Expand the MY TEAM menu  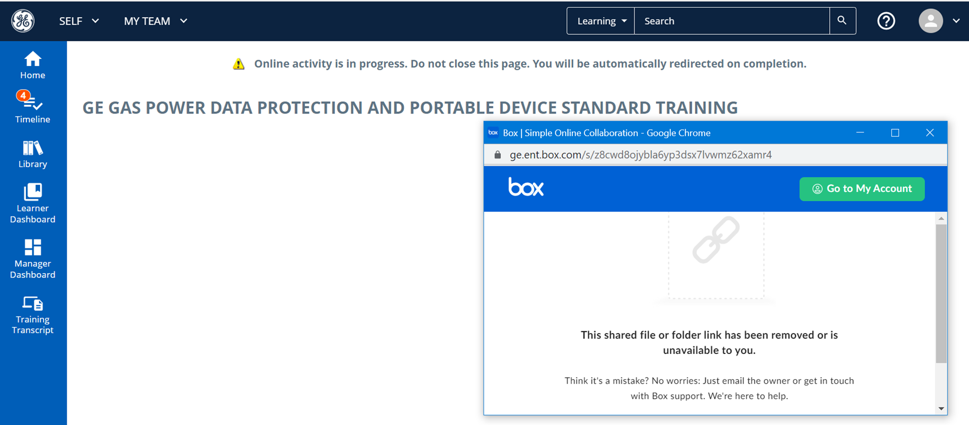coord(156,21)
